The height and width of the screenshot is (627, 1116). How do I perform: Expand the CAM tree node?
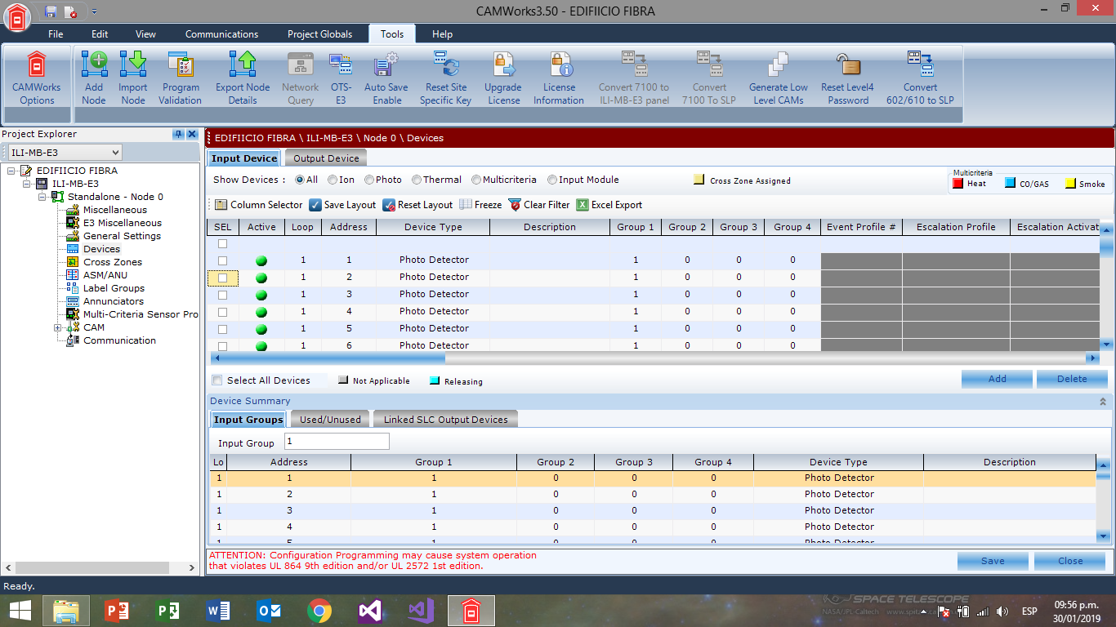point(58,327)
